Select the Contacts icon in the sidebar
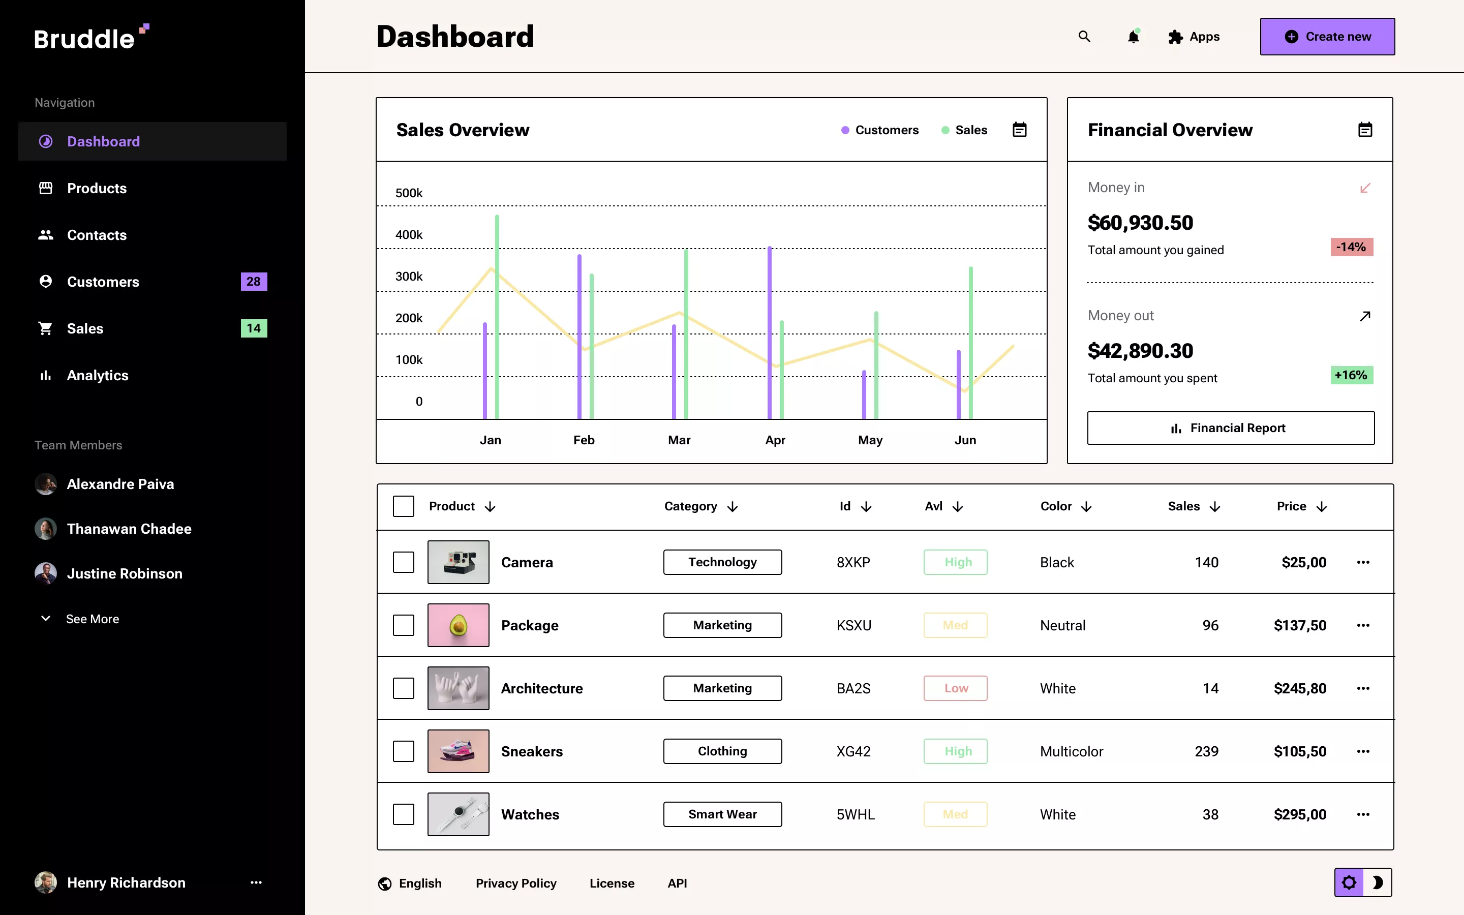The height and width of the screenshot is (915, 1464). coord(46,235)
